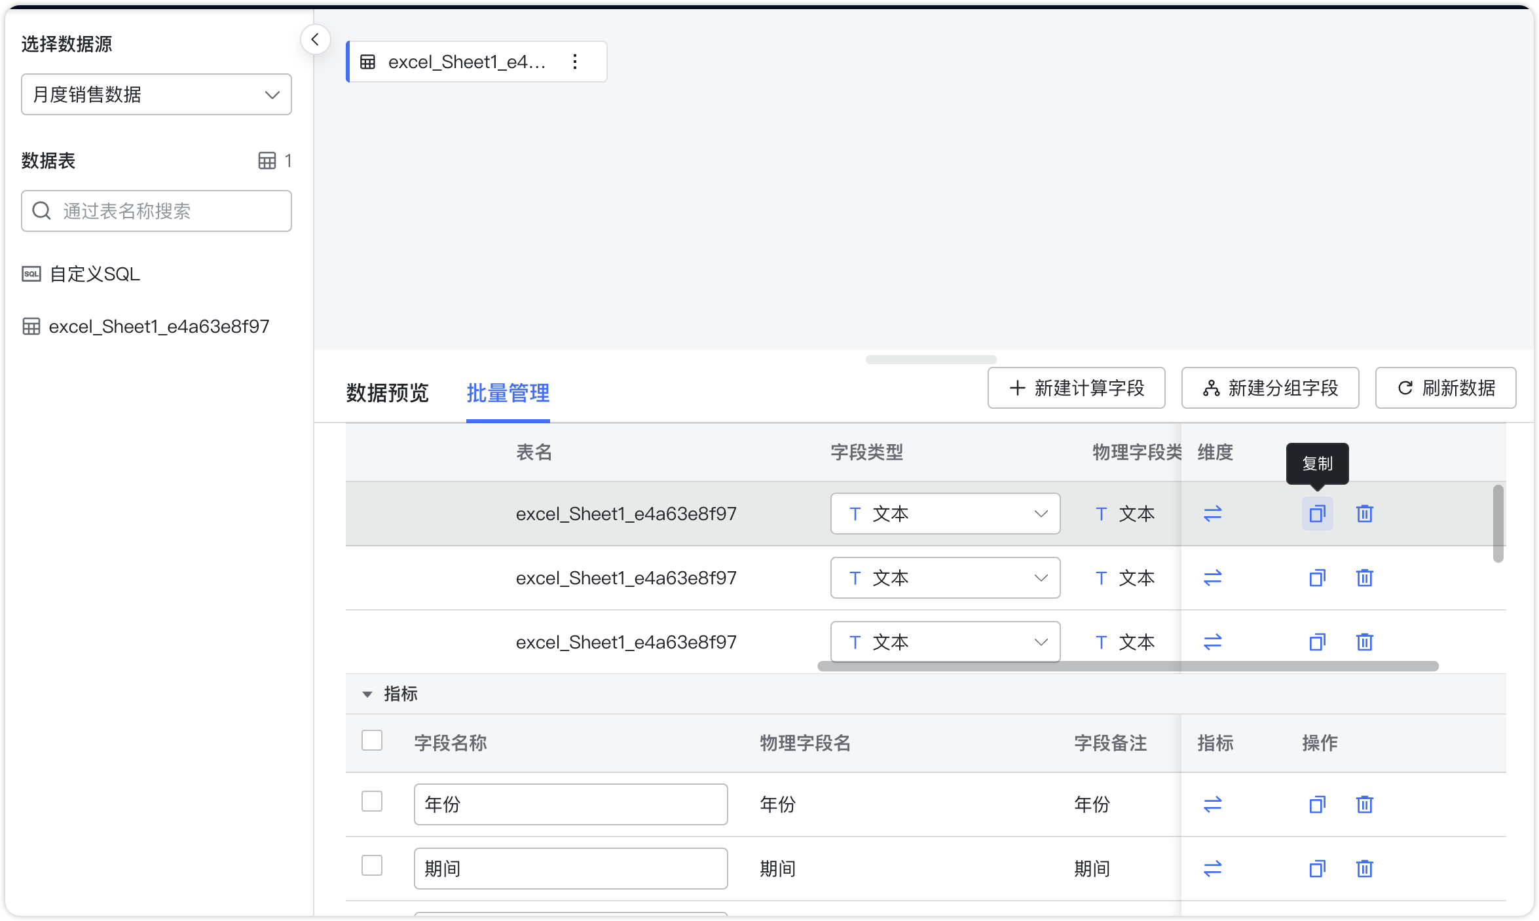
Task: Convert the 期间 metric field to a dimension
Action: [1213, 869]
